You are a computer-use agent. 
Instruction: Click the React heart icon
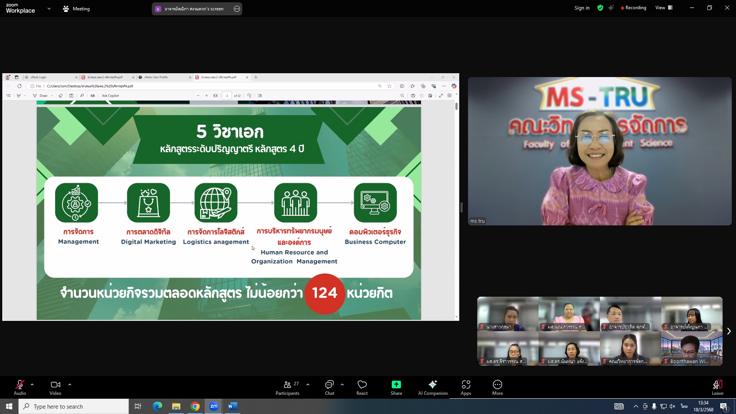pos(362,384)
